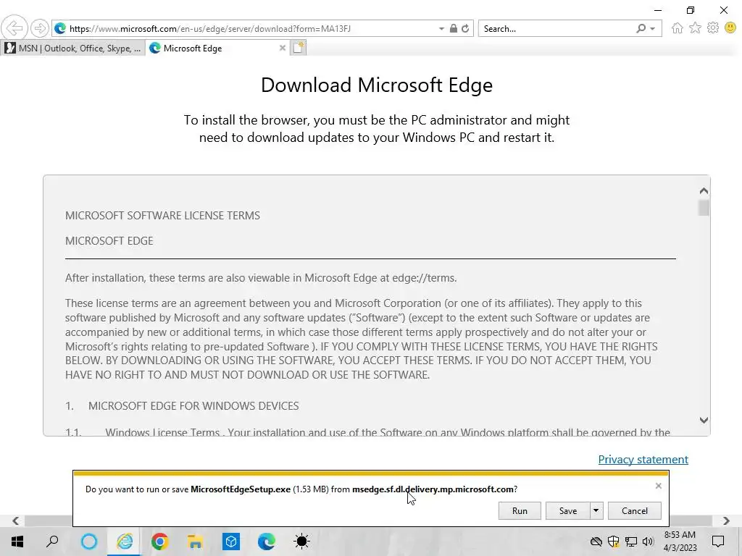The height and width of the screenshot is (556, 742).
Task: Click the security lock icon in the address bar
Action: click(x=454, y=28)
